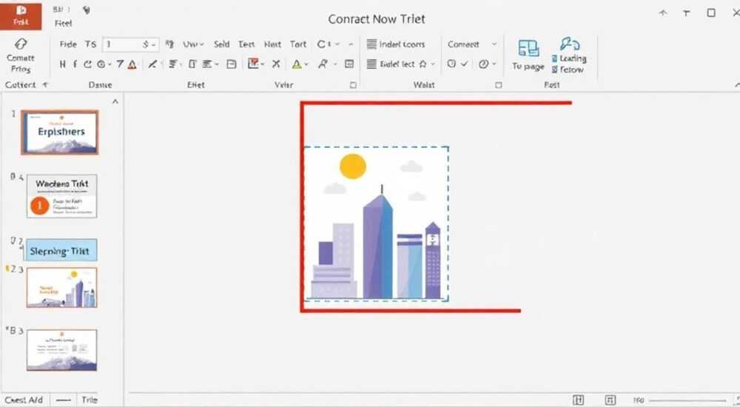
Task: Click the boxed minus icon in Effet group
Action: (x=231, y=64)
